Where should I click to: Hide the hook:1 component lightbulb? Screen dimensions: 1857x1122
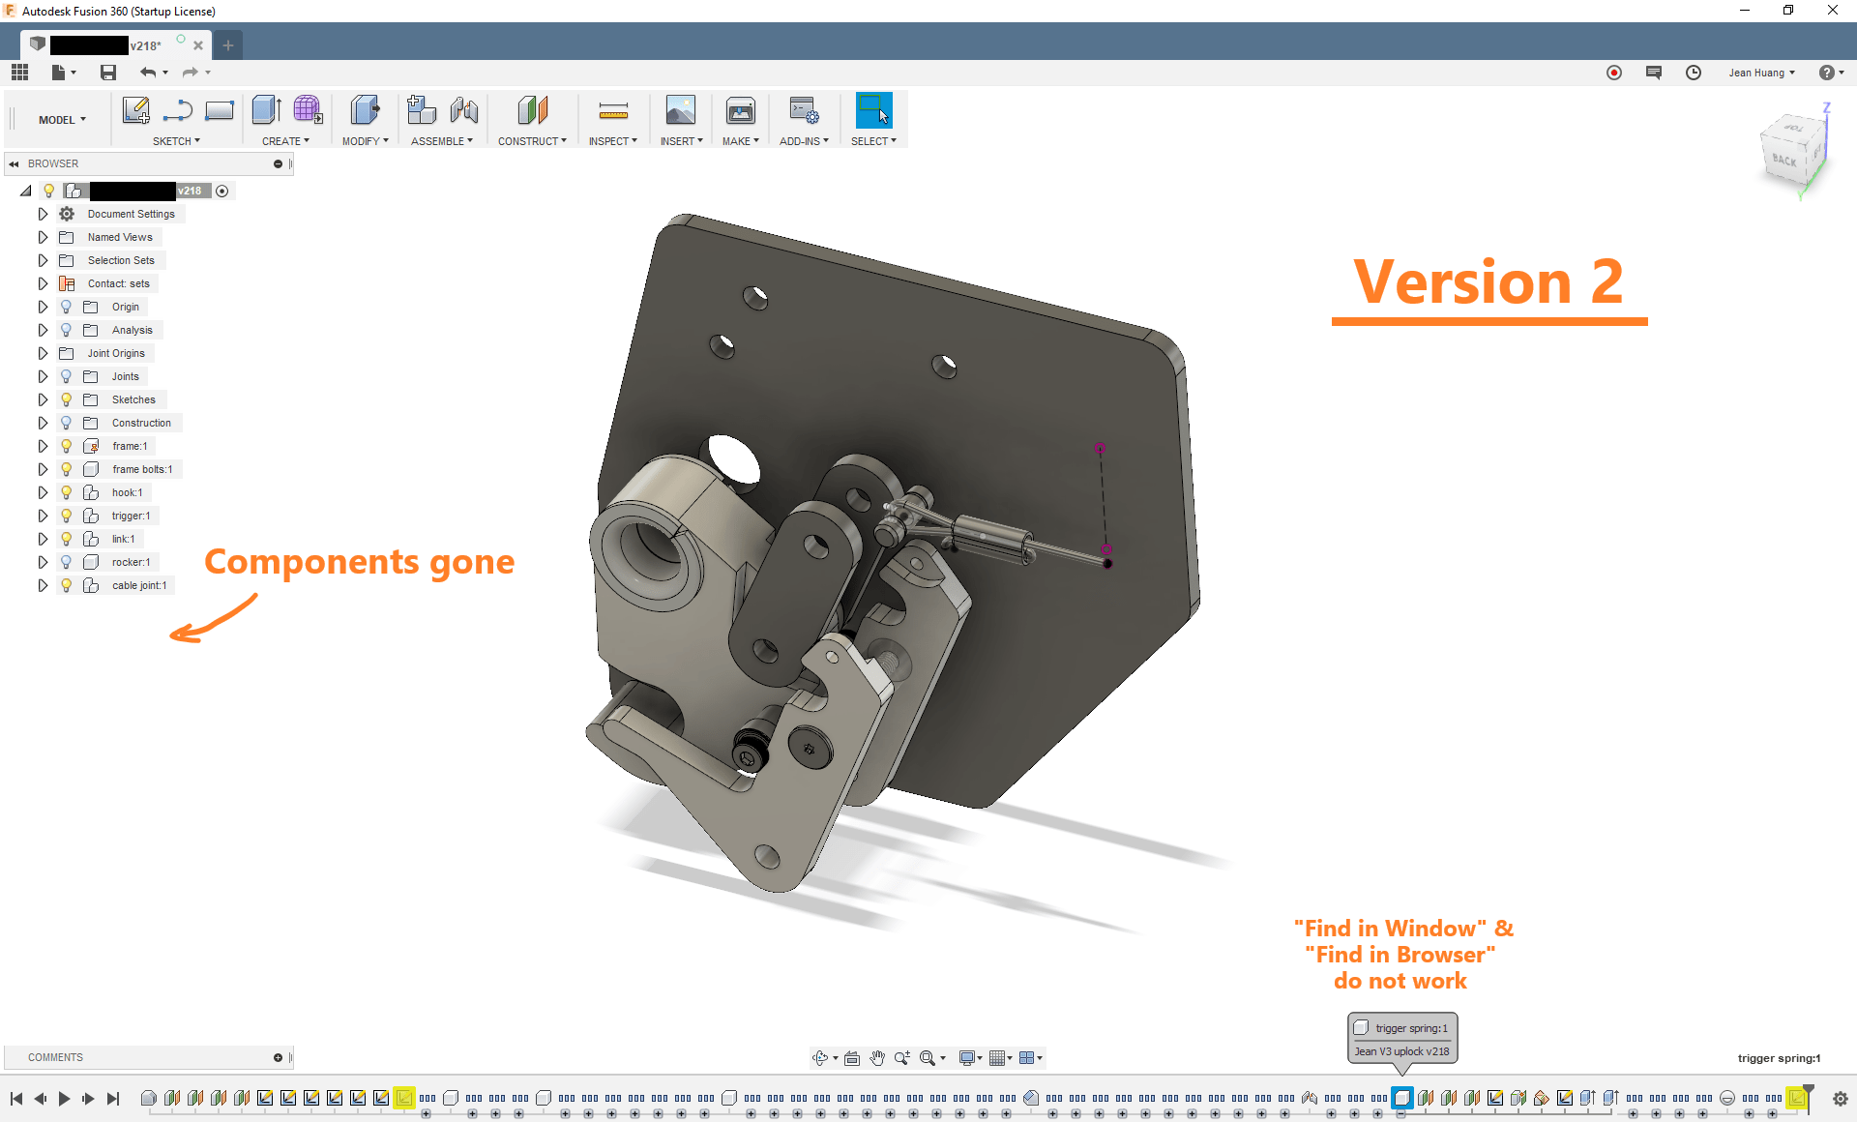pos(67,492)
